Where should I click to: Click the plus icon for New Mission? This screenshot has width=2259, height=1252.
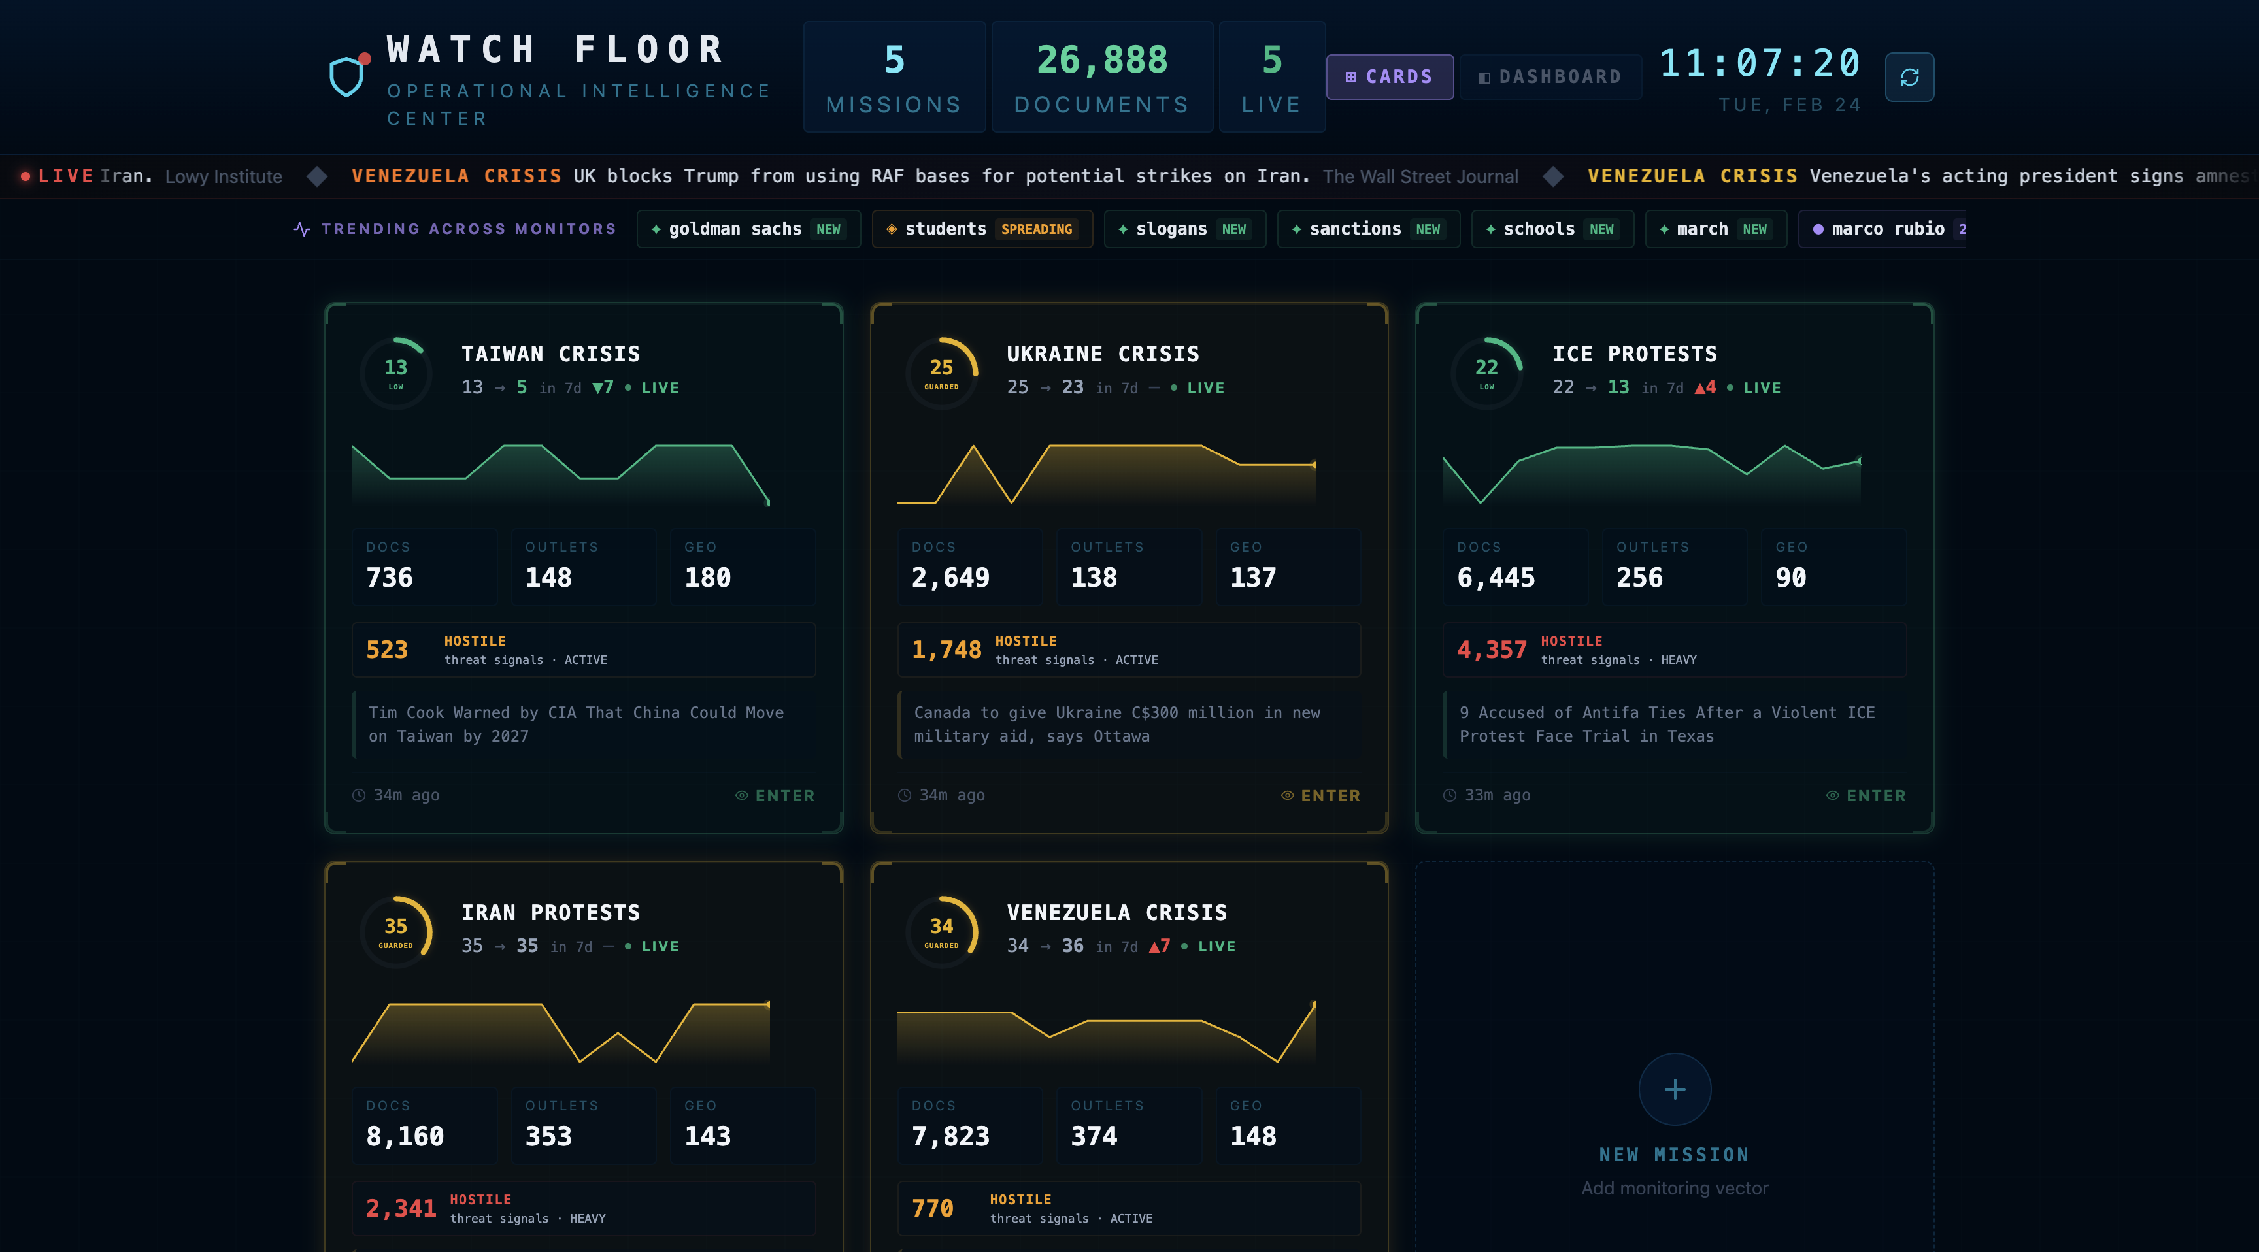1674,1089
